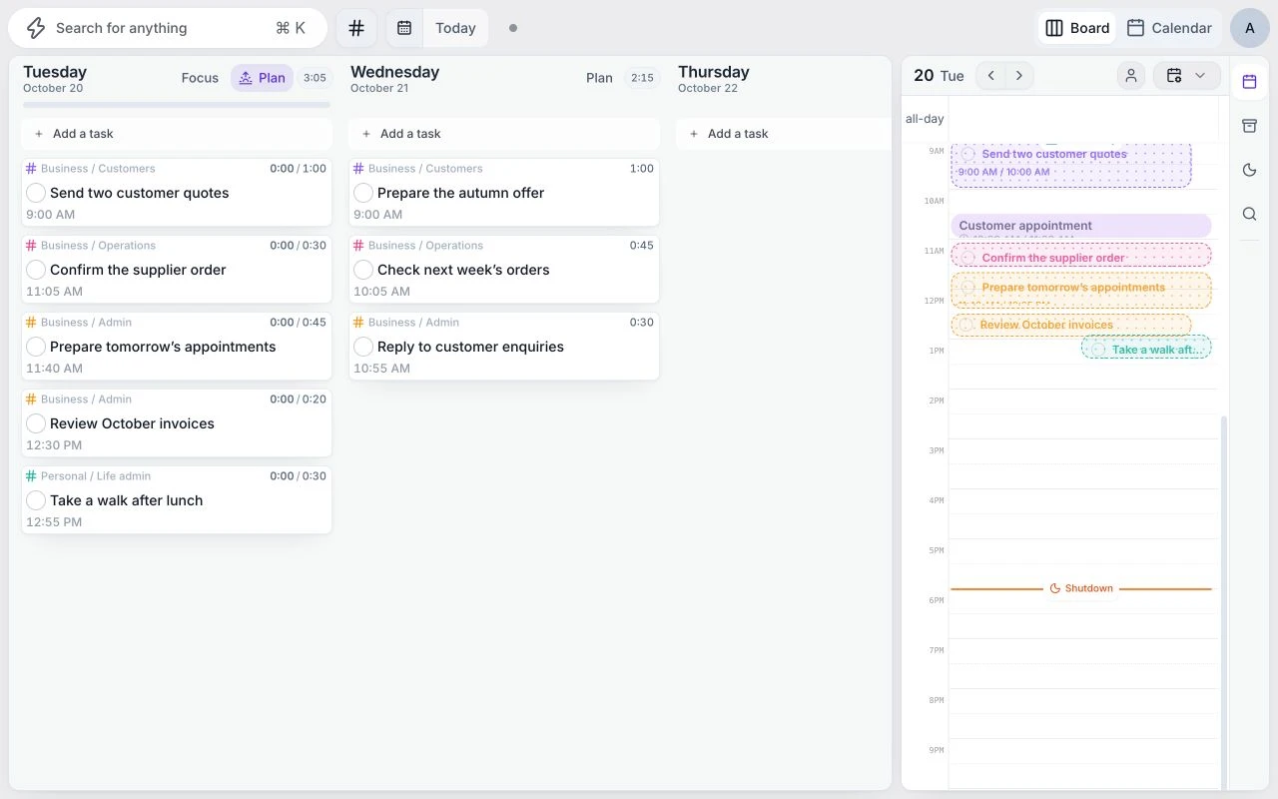Tick the Reply to customer enquiries checkbox
1278x799 pixels.
coord(363,347)
